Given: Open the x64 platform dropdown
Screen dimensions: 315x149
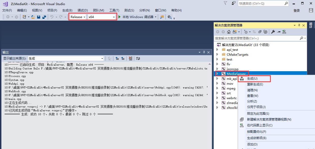Looking at the screenshot, I should point(101,17).
